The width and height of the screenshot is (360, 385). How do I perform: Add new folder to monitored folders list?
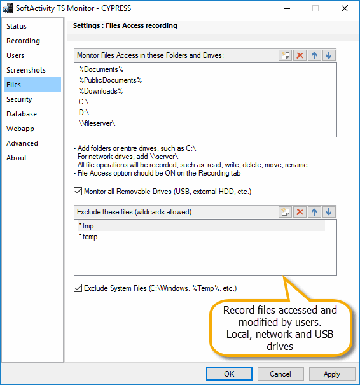[285, 55]
